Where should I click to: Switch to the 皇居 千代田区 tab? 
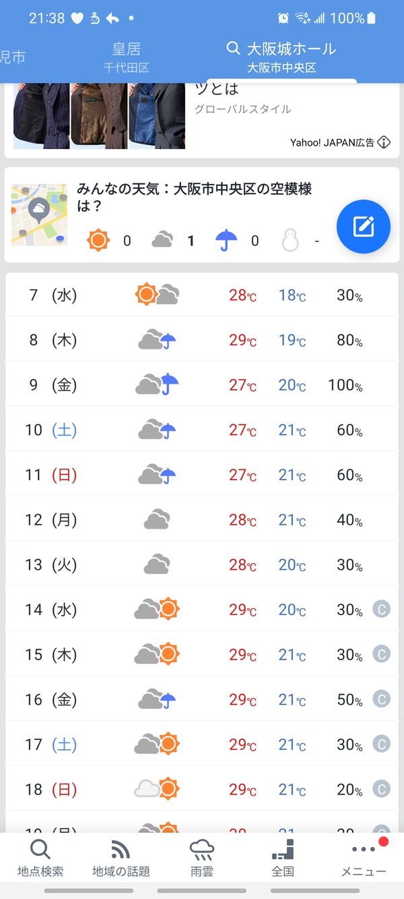coord(126,57)
